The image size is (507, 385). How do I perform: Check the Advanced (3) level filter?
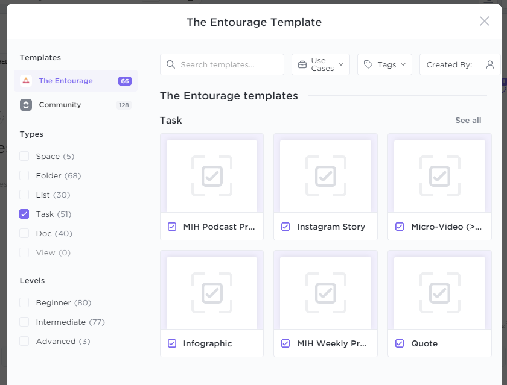(x=24, y=341)
